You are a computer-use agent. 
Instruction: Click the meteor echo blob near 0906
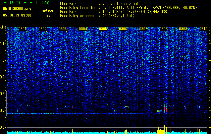[126, 107]
